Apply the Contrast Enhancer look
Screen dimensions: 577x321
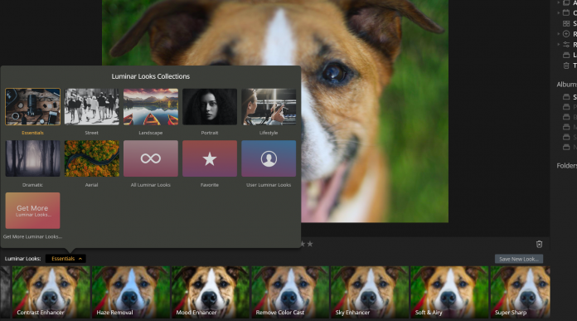51,292
